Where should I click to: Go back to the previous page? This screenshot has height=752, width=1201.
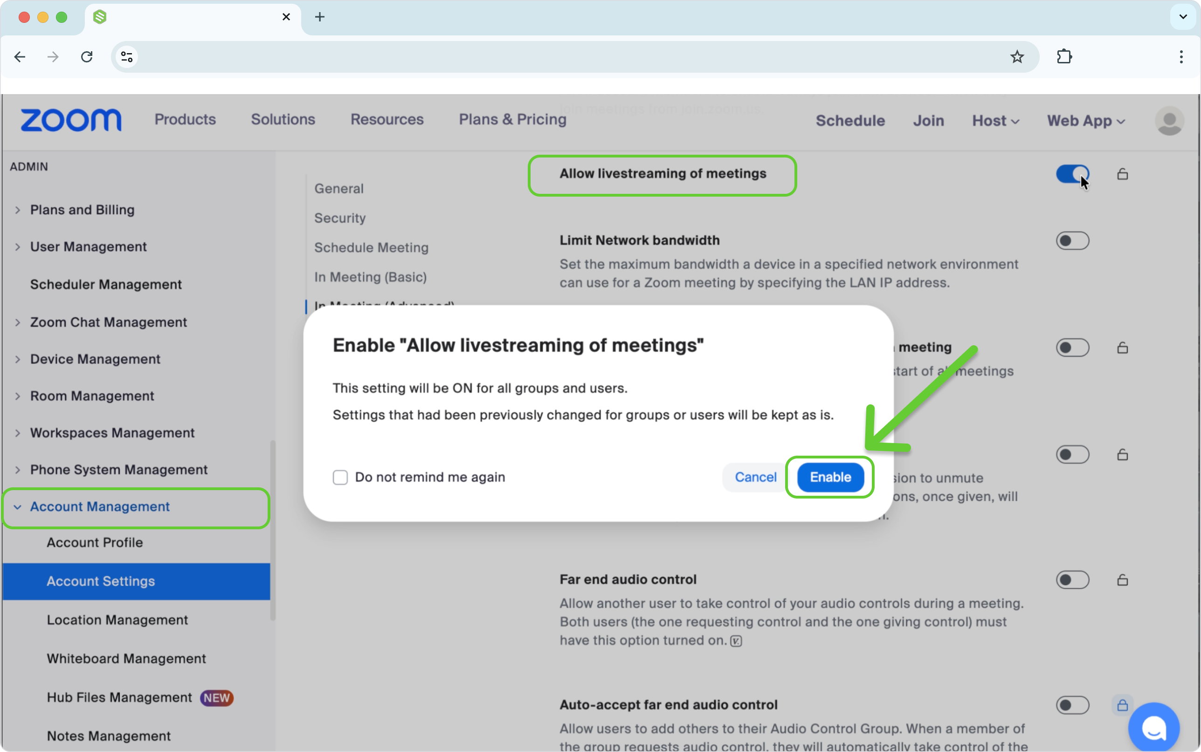20,57
